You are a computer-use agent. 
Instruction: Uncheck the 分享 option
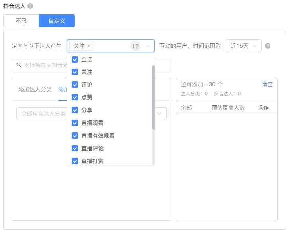pos(75,110)
